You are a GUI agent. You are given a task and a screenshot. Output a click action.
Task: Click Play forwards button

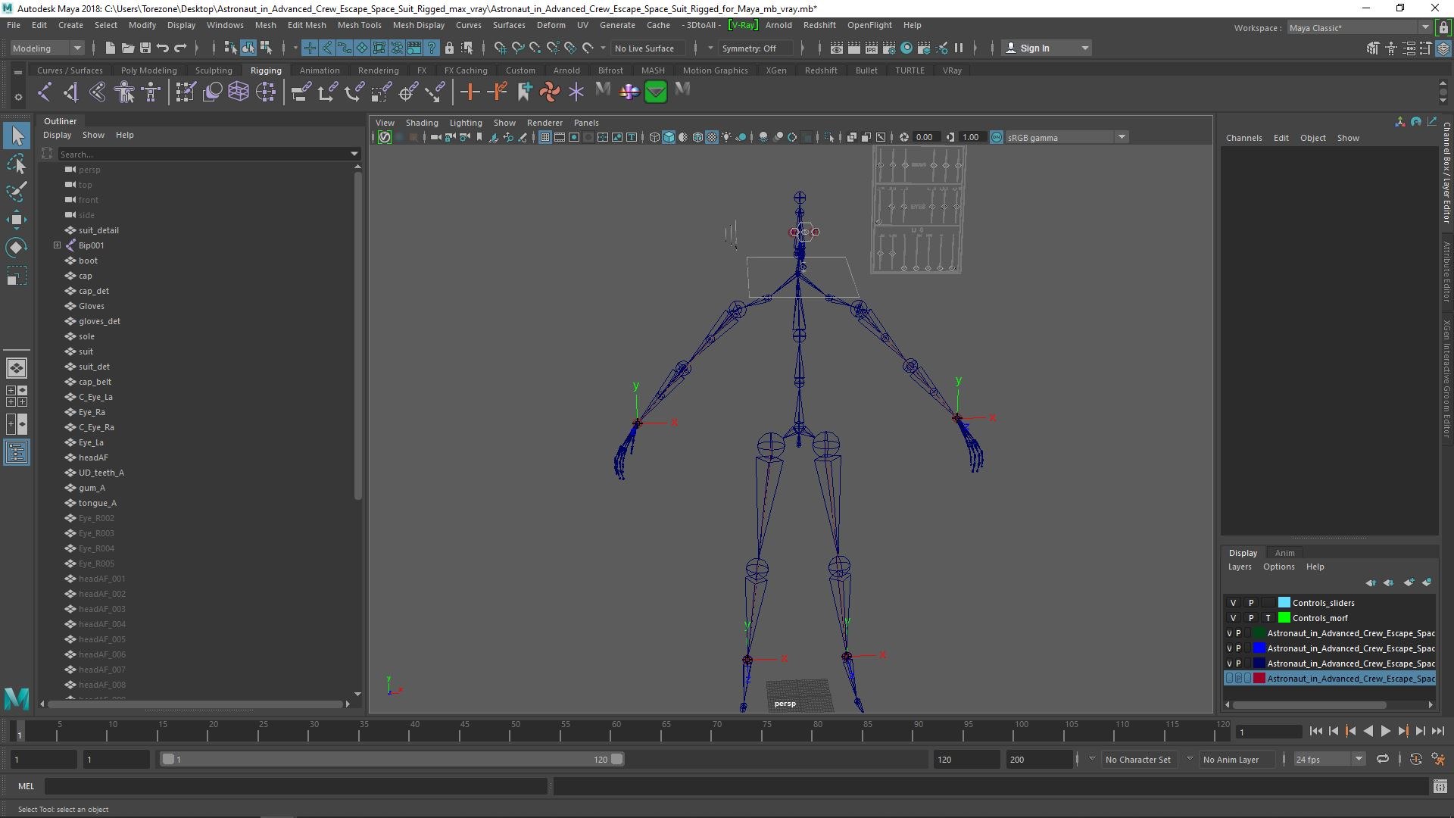[1385, 731]
